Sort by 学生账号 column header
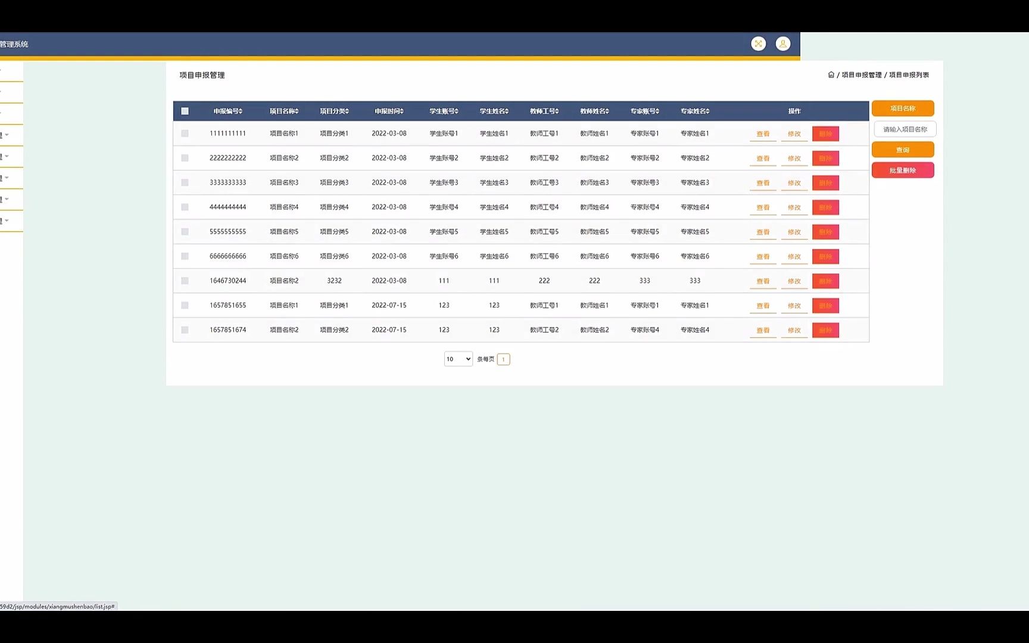1029x643 pixels. [x=444, y=111]
